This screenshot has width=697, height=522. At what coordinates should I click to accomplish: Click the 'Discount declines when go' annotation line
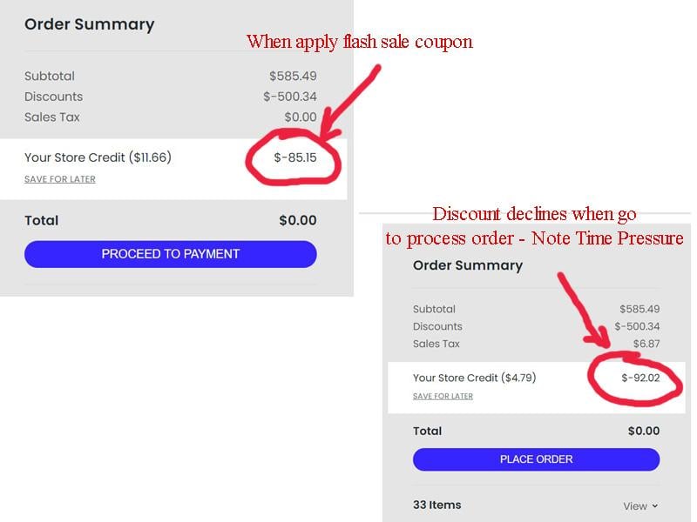[x=534, y=214]
